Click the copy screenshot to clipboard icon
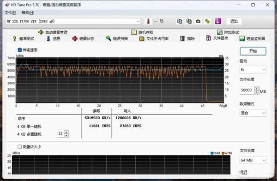The height and width of the screenshot is (181, 277). click(189, 21)
